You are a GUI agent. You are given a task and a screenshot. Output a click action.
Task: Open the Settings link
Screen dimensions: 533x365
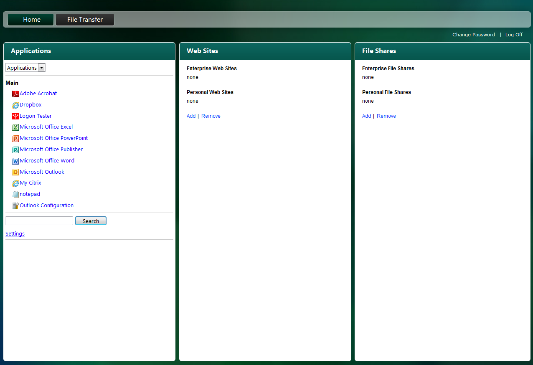coord(15,234)
